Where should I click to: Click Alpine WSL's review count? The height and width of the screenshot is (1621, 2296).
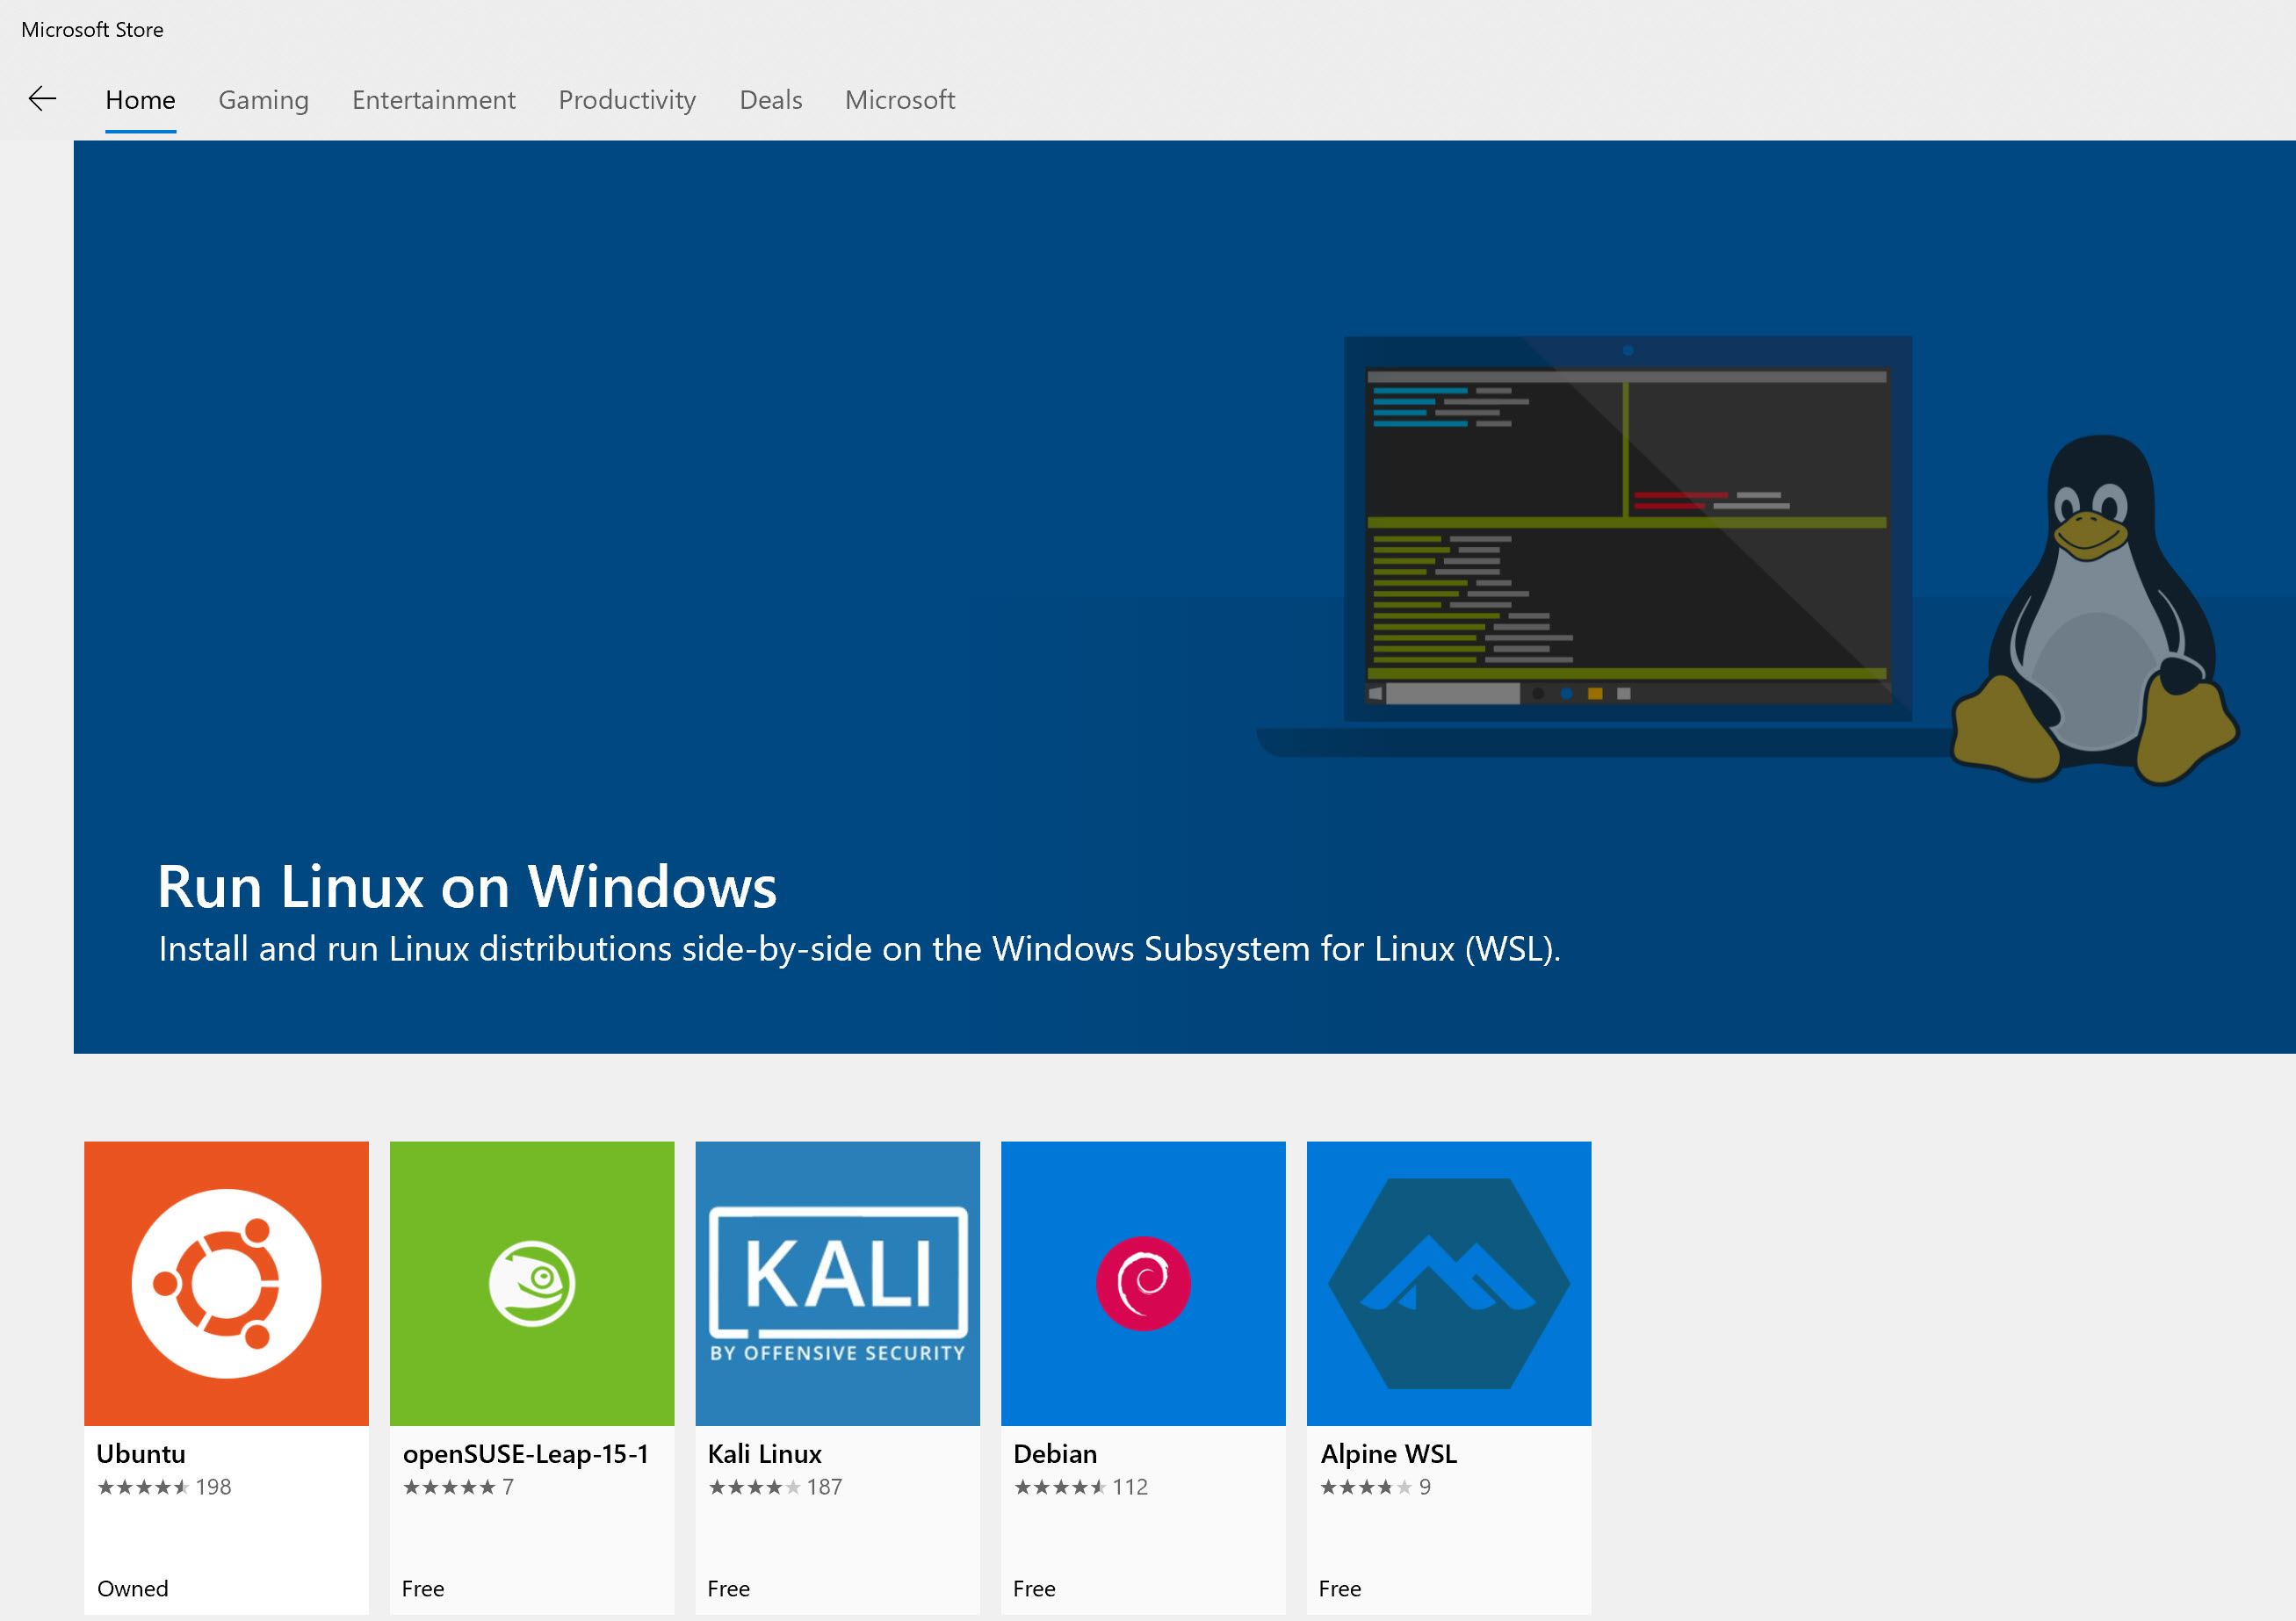(x=1424, y=1487)
